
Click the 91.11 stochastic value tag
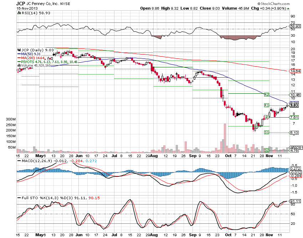pyautogui.click(x=295, y=201)
